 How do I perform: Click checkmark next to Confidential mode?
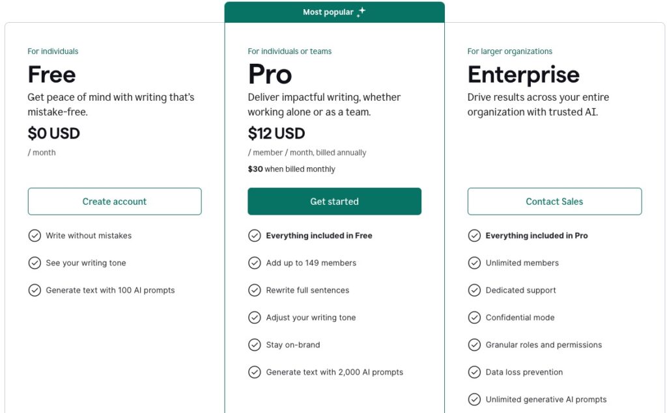tap(474, 317)
